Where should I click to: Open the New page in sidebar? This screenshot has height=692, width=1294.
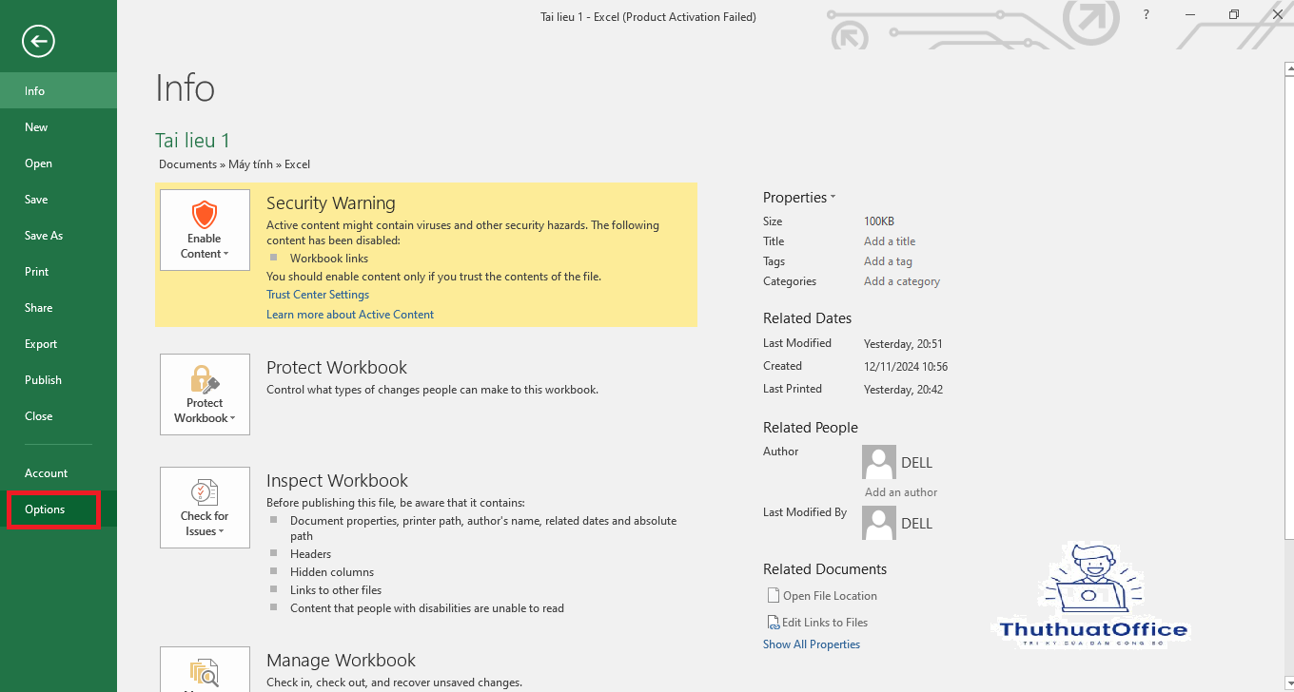point(58,127)
